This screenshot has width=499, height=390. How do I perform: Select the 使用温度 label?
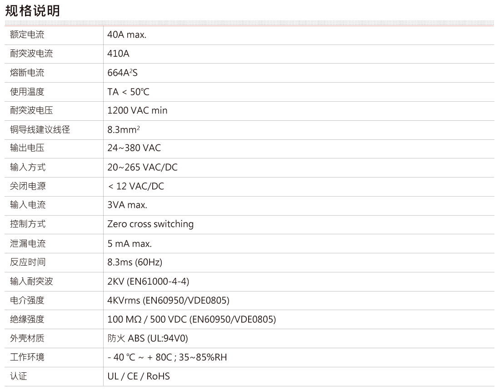tap(27, 92)
